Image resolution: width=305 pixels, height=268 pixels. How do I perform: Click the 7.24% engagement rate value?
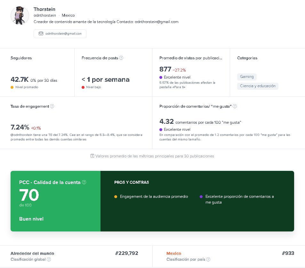point(20,127)
